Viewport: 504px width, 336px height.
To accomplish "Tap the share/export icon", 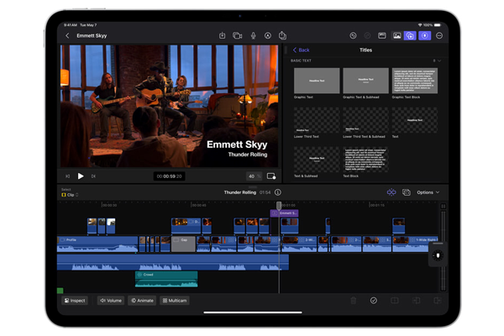I will (282, 36).
